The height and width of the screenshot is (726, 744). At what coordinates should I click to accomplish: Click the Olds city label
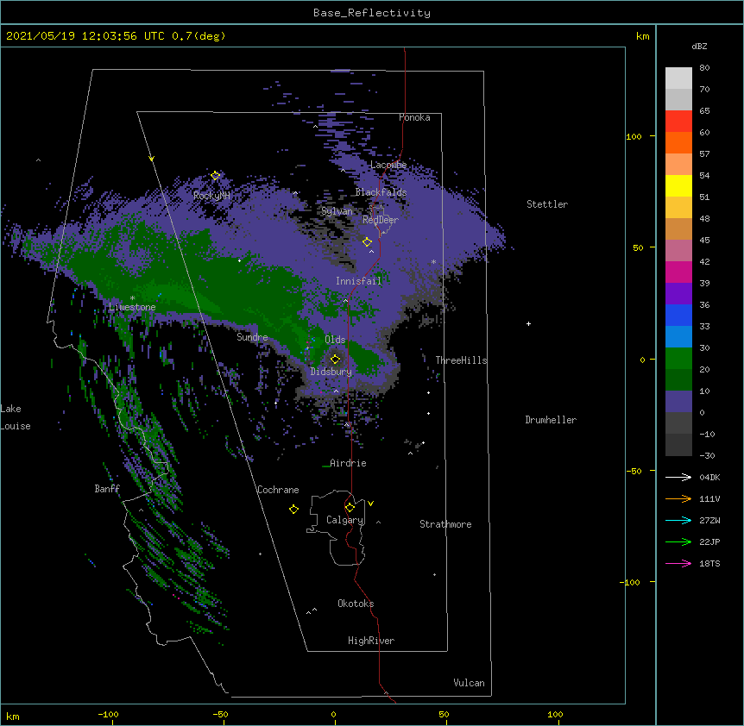(x=335, y=340)
